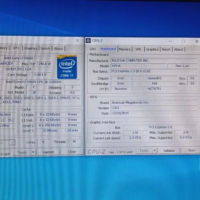Click the Cores count value 8
Screen dimensions: 200x200
(43, 142)
